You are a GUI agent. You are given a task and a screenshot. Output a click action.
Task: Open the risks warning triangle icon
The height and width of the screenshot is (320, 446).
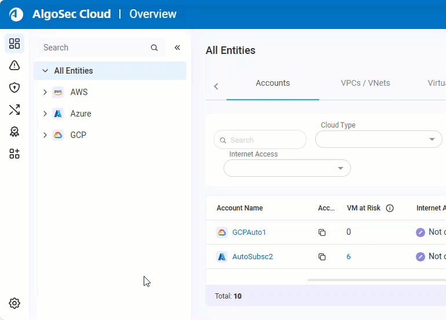14,66
